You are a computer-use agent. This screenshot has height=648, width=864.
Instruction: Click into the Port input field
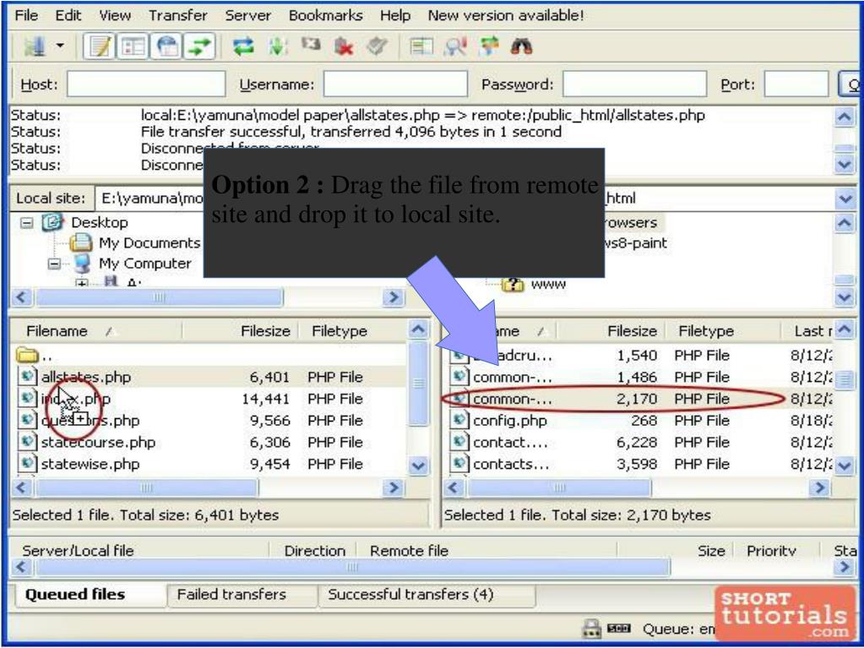796,84
